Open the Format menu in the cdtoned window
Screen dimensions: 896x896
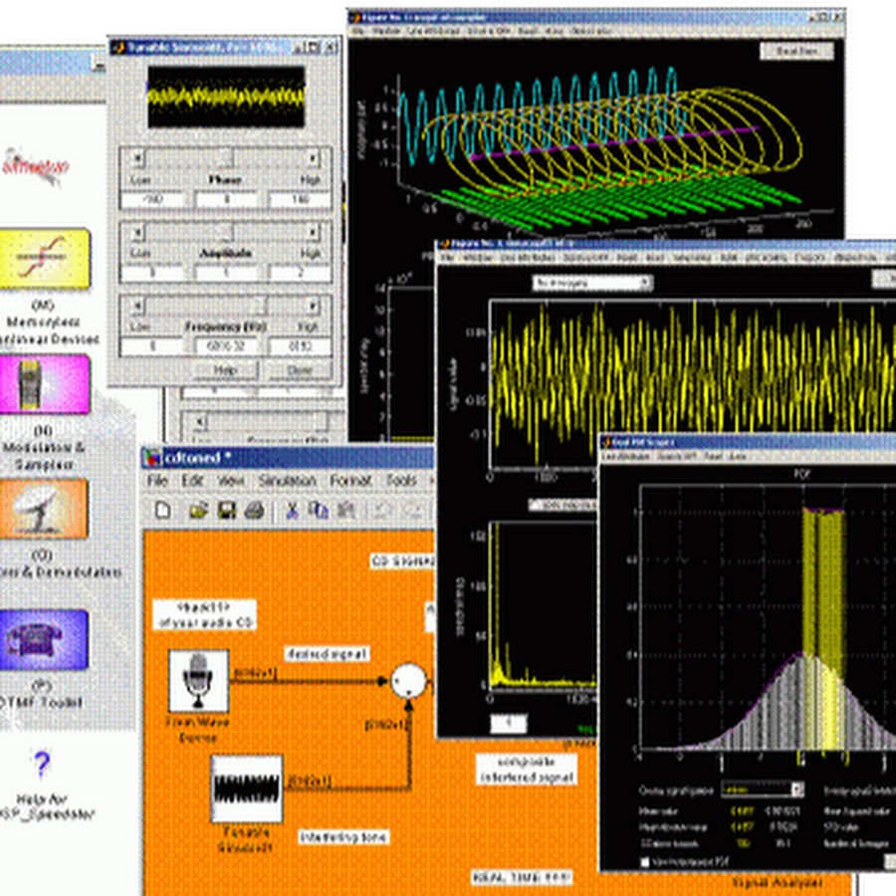pos(350,481)
